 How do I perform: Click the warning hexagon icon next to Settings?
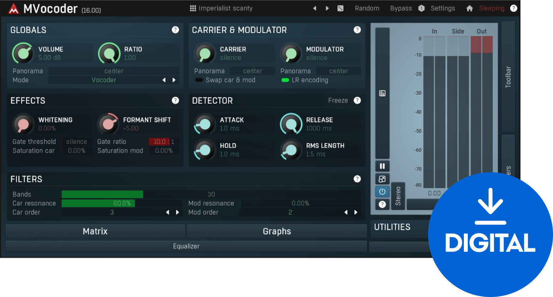(421, 8)
